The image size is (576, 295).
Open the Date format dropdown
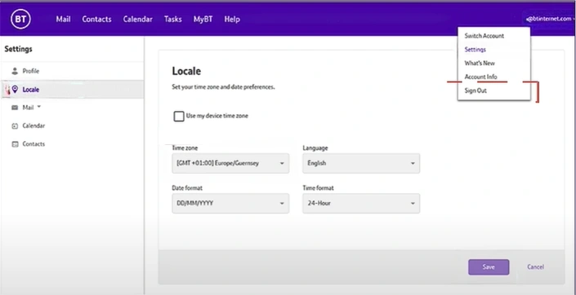[230, 204]
